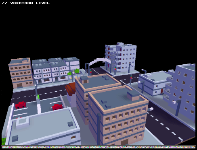197x150 pixels.
Task: Select the right red parked car
Action: pos(57,107)
